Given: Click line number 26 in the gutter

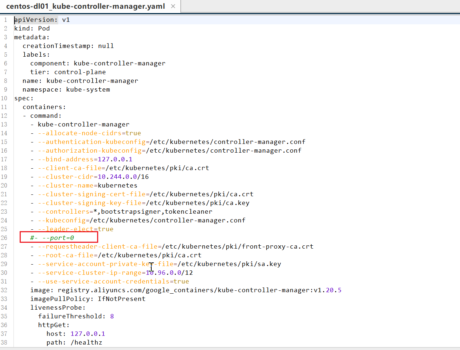Looking at the screenshot, I should tap(4, 238).
